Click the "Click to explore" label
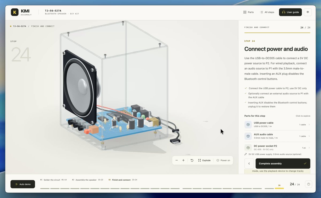This screenshot has width=321, height=198. pyautogui.click(x=303, y=116)
